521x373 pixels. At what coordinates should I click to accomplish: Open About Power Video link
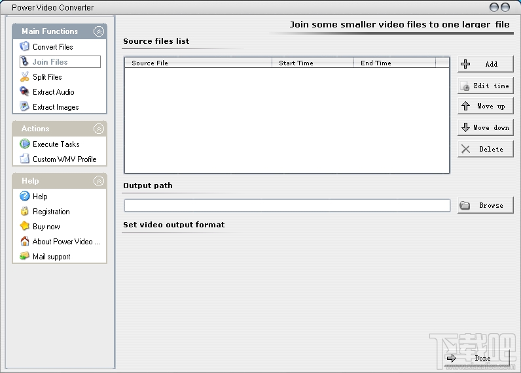coord(66,242)
